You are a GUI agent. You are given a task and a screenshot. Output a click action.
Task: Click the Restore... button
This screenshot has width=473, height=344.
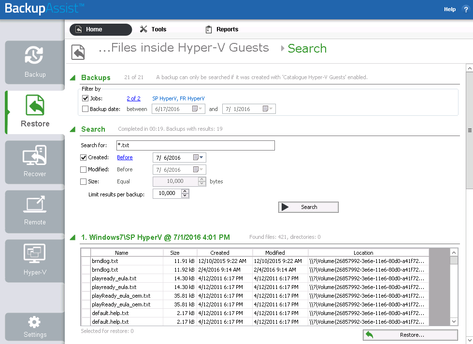(x=410, y=335)
